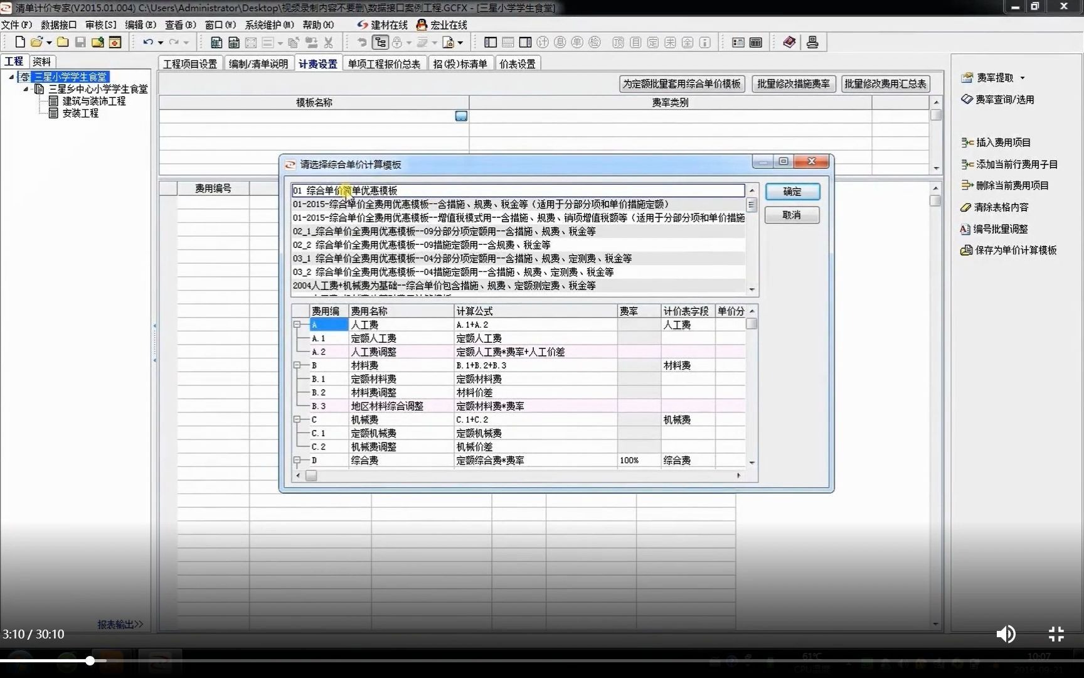Screen dimensions: 1084x678
Task: Click the scissors Cut toolbar icon
Action: 328,42
